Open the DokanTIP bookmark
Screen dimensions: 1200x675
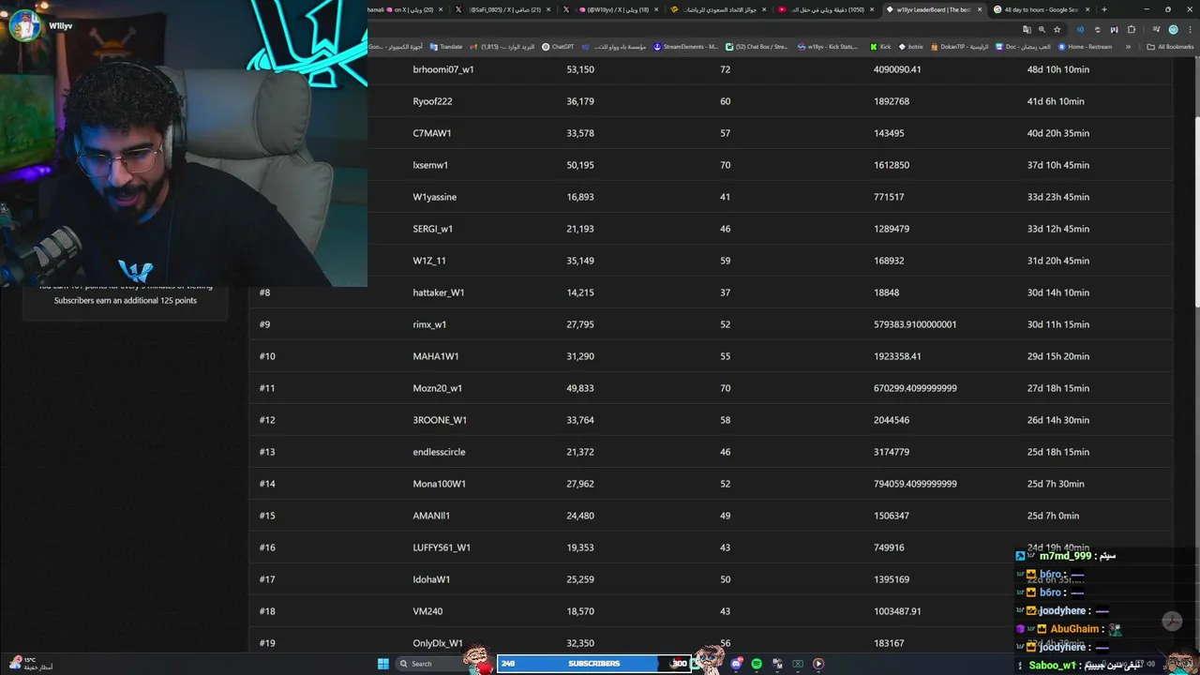[959, 47]
